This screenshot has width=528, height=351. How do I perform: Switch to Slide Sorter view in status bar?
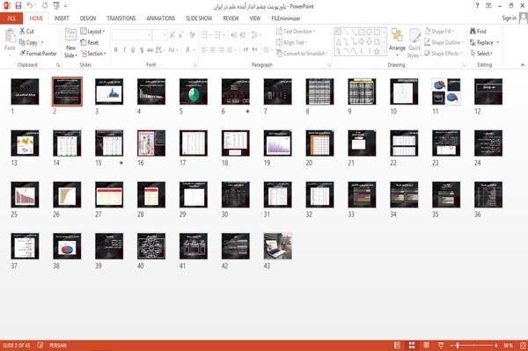(412, 345)
